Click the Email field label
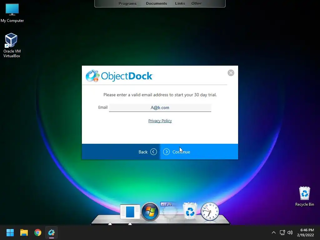320x240 pixels. pos(102,107)
